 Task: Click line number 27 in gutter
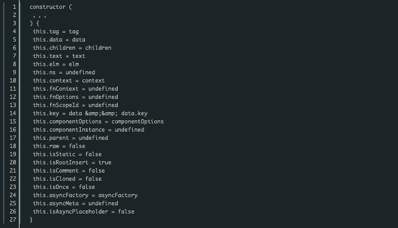pos(13,220)
